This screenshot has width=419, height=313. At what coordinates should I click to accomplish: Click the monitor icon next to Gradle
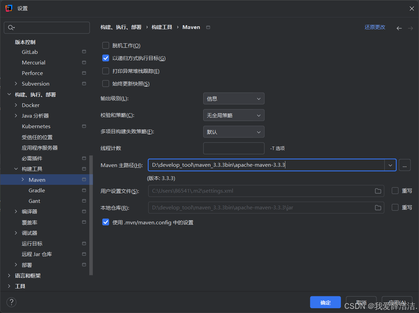[84, 190]
